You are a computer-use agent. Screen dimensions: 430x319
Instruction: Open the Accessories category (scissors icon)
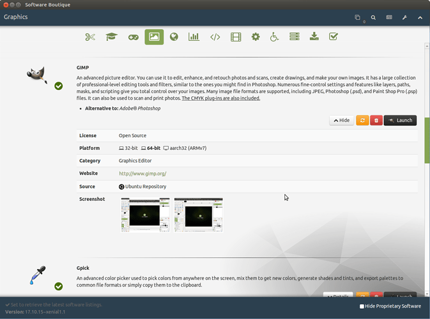pyautogui.click(x=90, y=37)
